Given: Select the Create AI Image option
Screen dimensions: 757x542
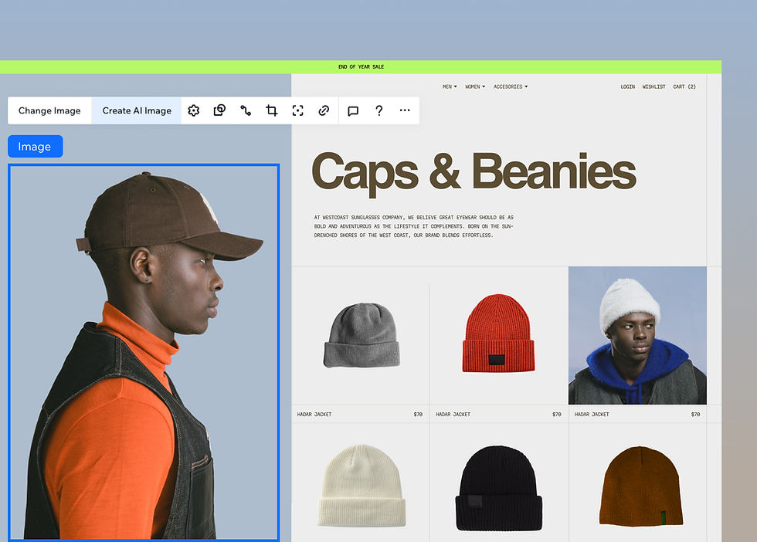Looking at the screenshot, I should (x=136, y=110).
